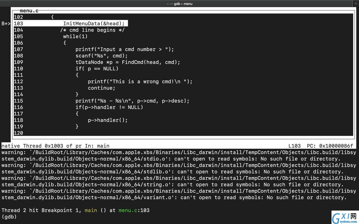
Task: Click line number 120
Action: [x=18, y=133]
